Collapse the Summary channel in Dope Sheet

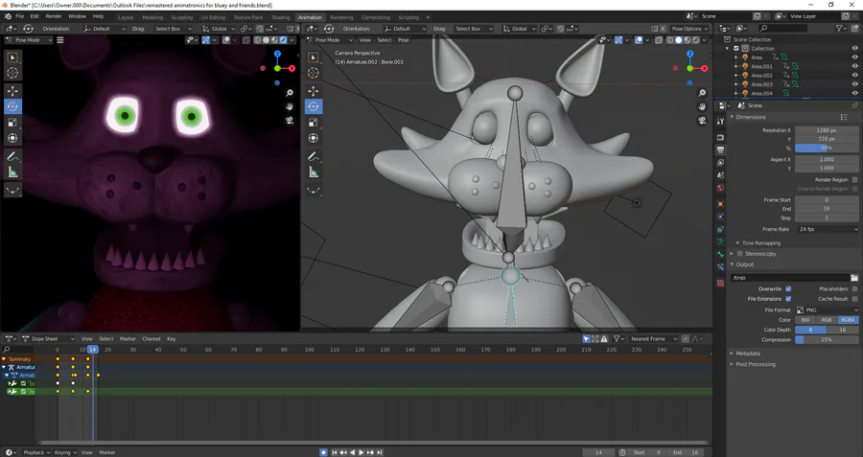point(4,358)
